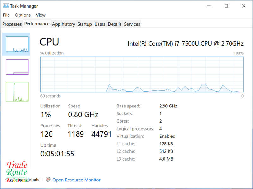Open the View menu
Screen dimensions: 253x189
(40, 15)
